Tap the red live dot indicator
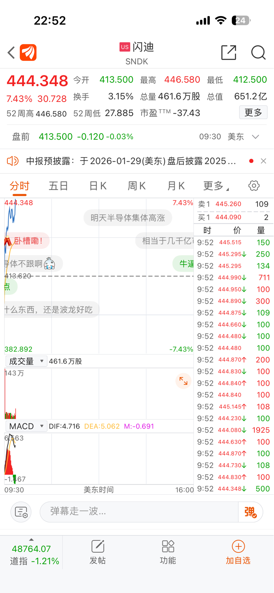The width and height of the screenshot is (274, 593). 251,161
